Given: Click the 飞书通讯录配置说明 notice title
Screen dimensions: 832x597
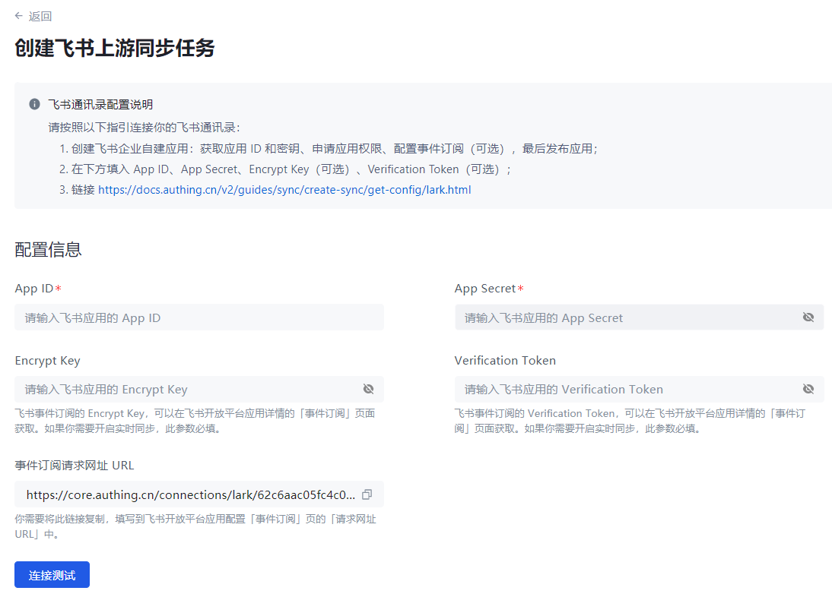Looking at the screenshot, I should (100, 104).
